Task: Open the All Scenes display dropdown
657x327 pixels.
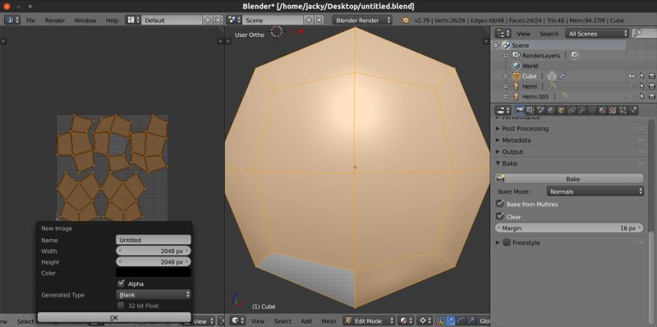Action: click(597, 34)
